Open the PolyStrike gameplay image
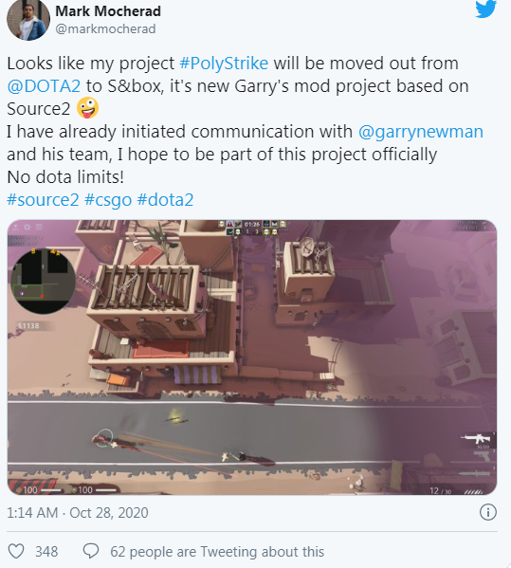The width and height of the screenshot is (511, 568). pos(252,357)
